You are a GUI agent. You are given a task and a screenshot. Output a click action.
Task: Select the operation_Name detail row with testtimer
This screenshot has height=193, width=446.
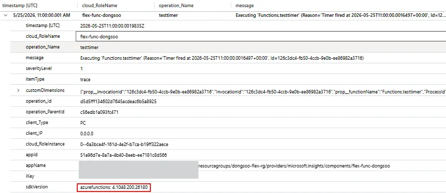[x=228, y=47]
